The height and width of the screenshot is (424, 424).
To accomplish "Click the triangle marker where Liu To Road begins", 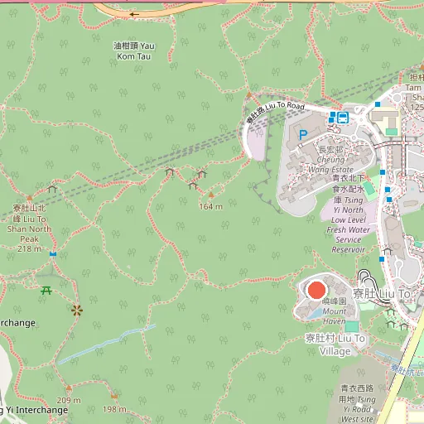I will (x=249, y=95).
